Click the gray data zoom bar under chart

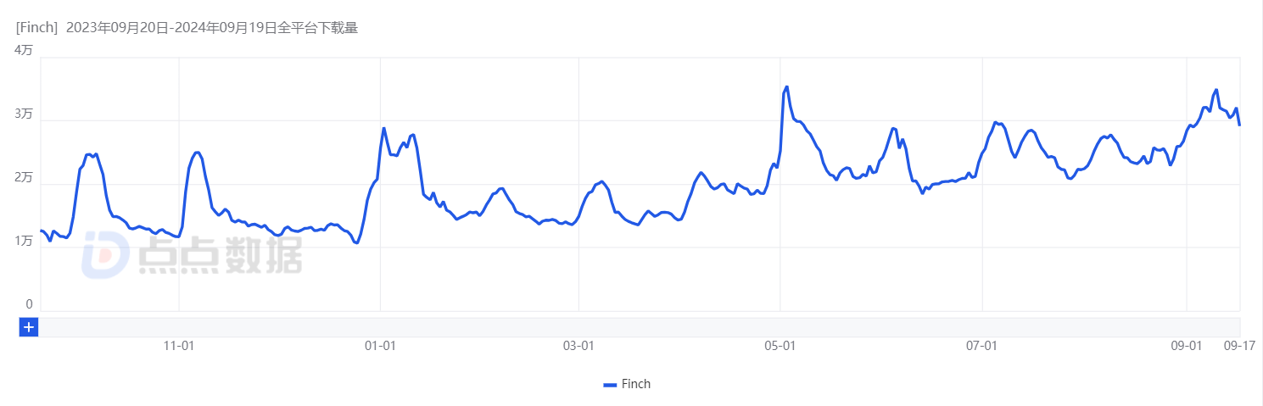click(x=640, y=326)
